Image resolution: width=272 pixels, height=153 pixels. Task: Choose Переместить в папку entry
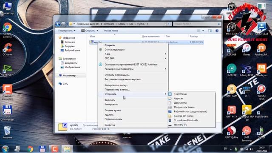point(133,90)
